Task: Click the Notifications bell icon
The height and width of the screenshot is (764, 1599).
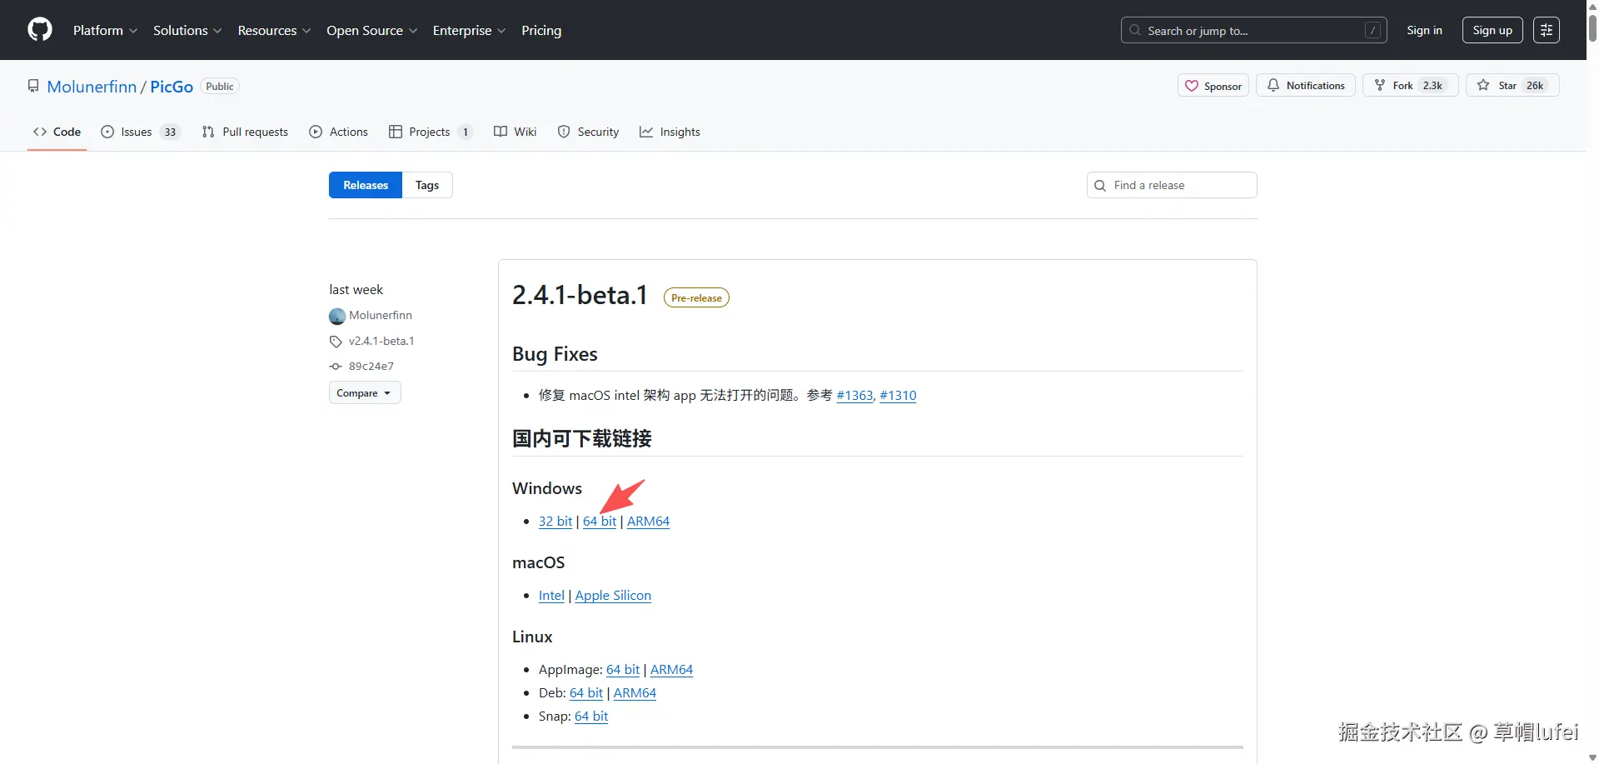Action: (x=1273, y=85)
